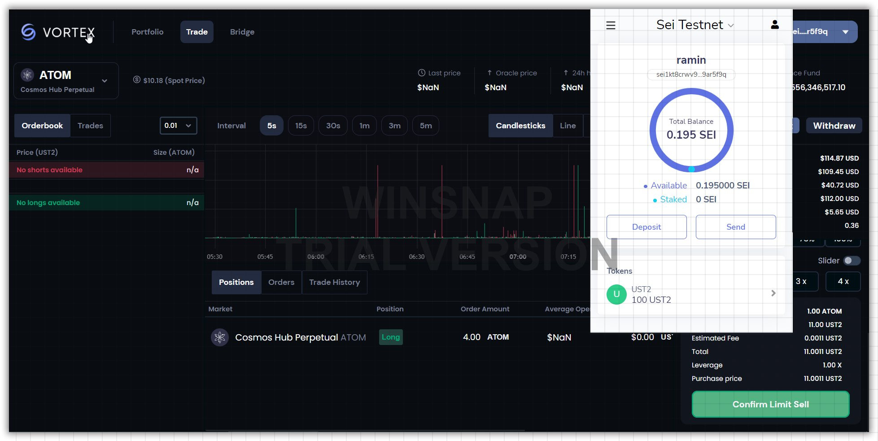The image size is (878, 441).
Task: Set chart interval to 5s
Action: tap(271, 126)
